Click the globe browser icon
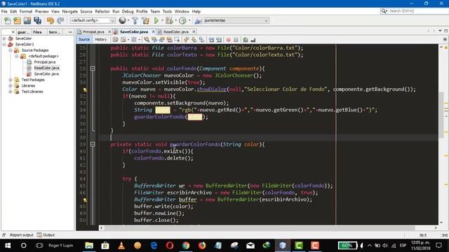Viewport: 449px width, 252px height. 122,20
